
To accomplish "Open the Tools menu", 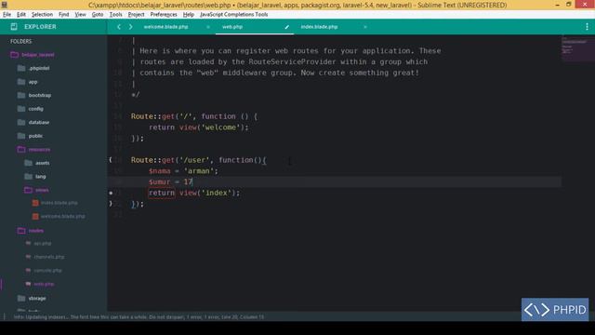I will tap(115, 15).
